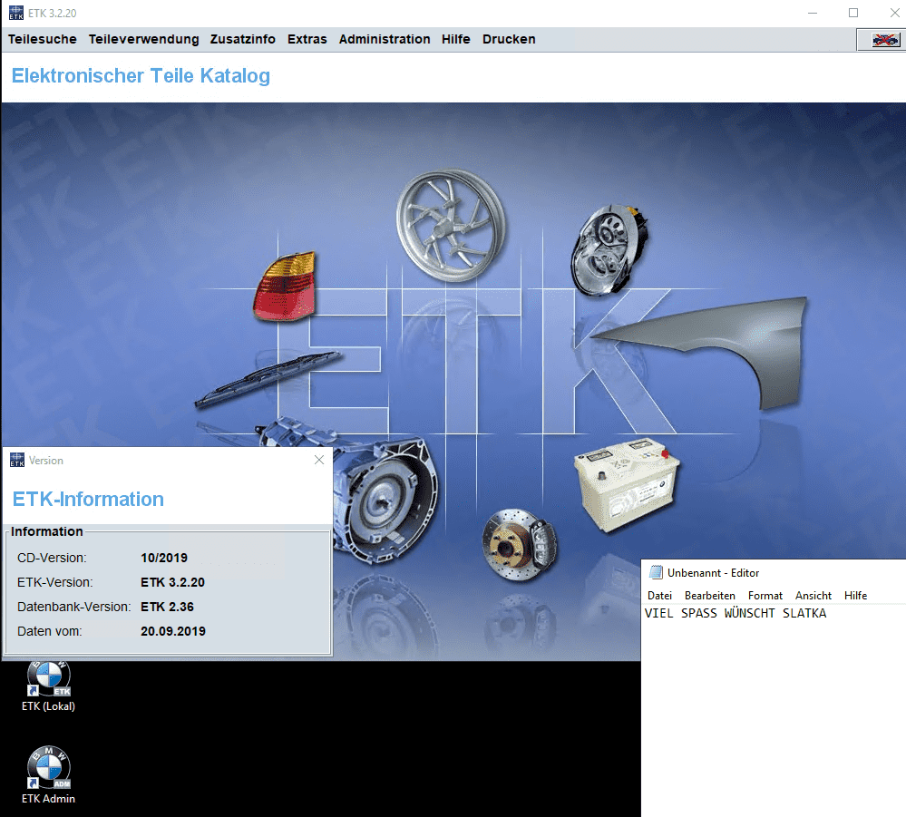Click the ETK-Version value ETK 3.2.20
Viewport: 906px width, 817px height.
coord(172,582)
